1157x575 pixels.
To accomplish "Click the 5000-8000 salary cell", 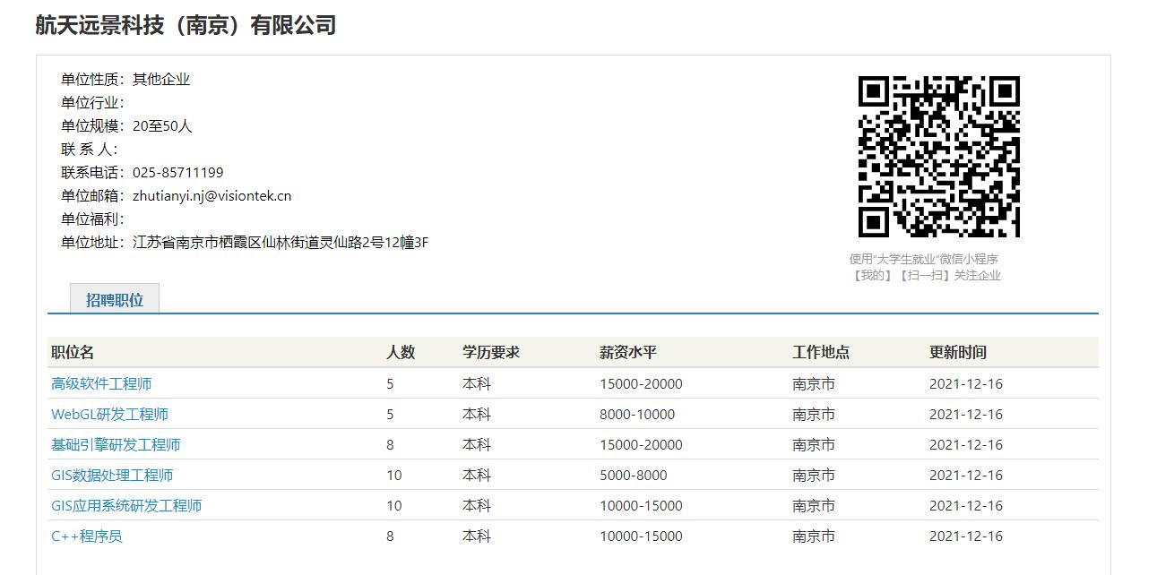I will pos(633,475).
